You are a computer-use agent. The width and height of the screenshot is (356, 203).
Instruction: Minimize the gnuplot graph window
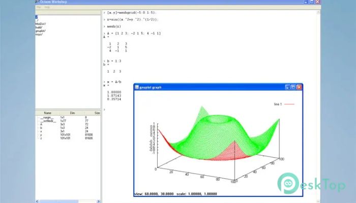(x=287, y=87)
